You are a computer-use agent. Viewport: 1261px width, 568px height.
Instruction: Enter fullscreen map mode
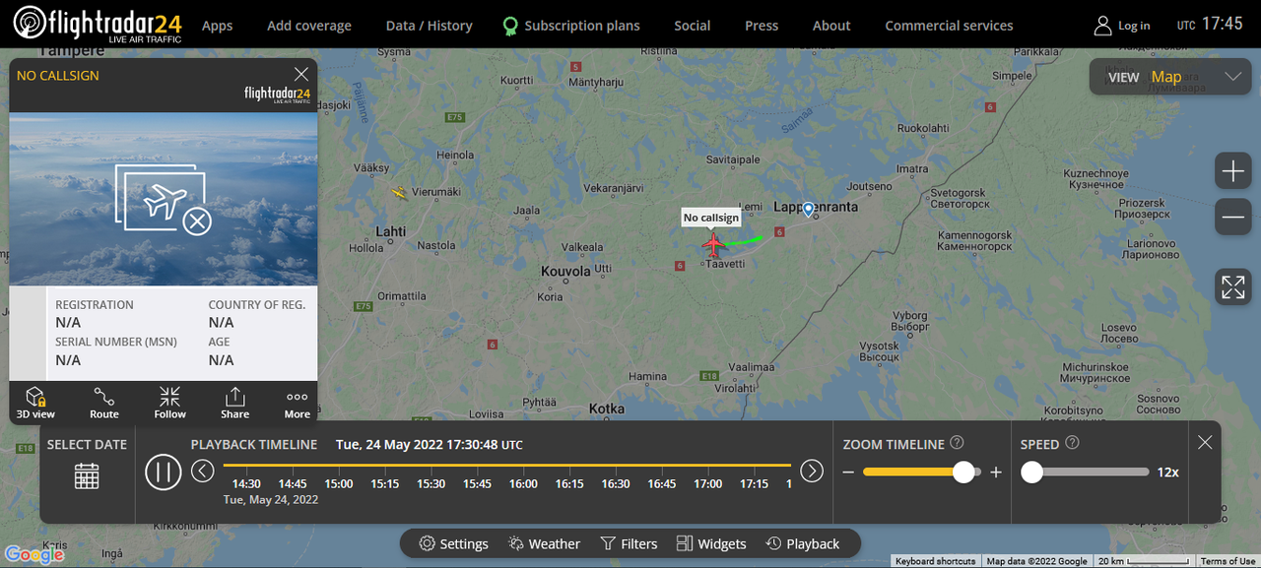coord(1233,286)
